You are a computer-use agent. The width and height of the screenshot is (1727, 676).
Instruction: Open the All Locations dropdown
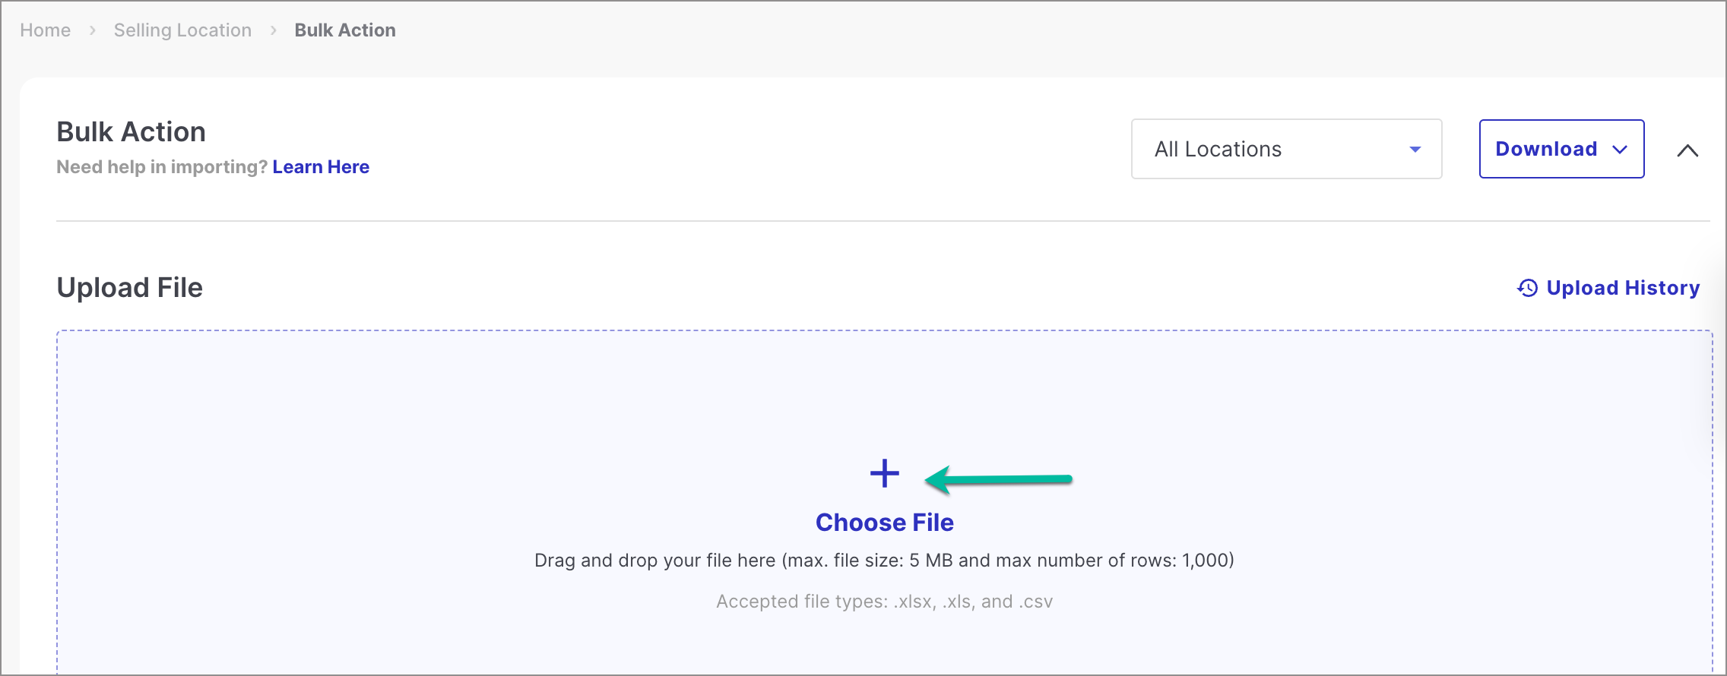[x=1286, y=149]
